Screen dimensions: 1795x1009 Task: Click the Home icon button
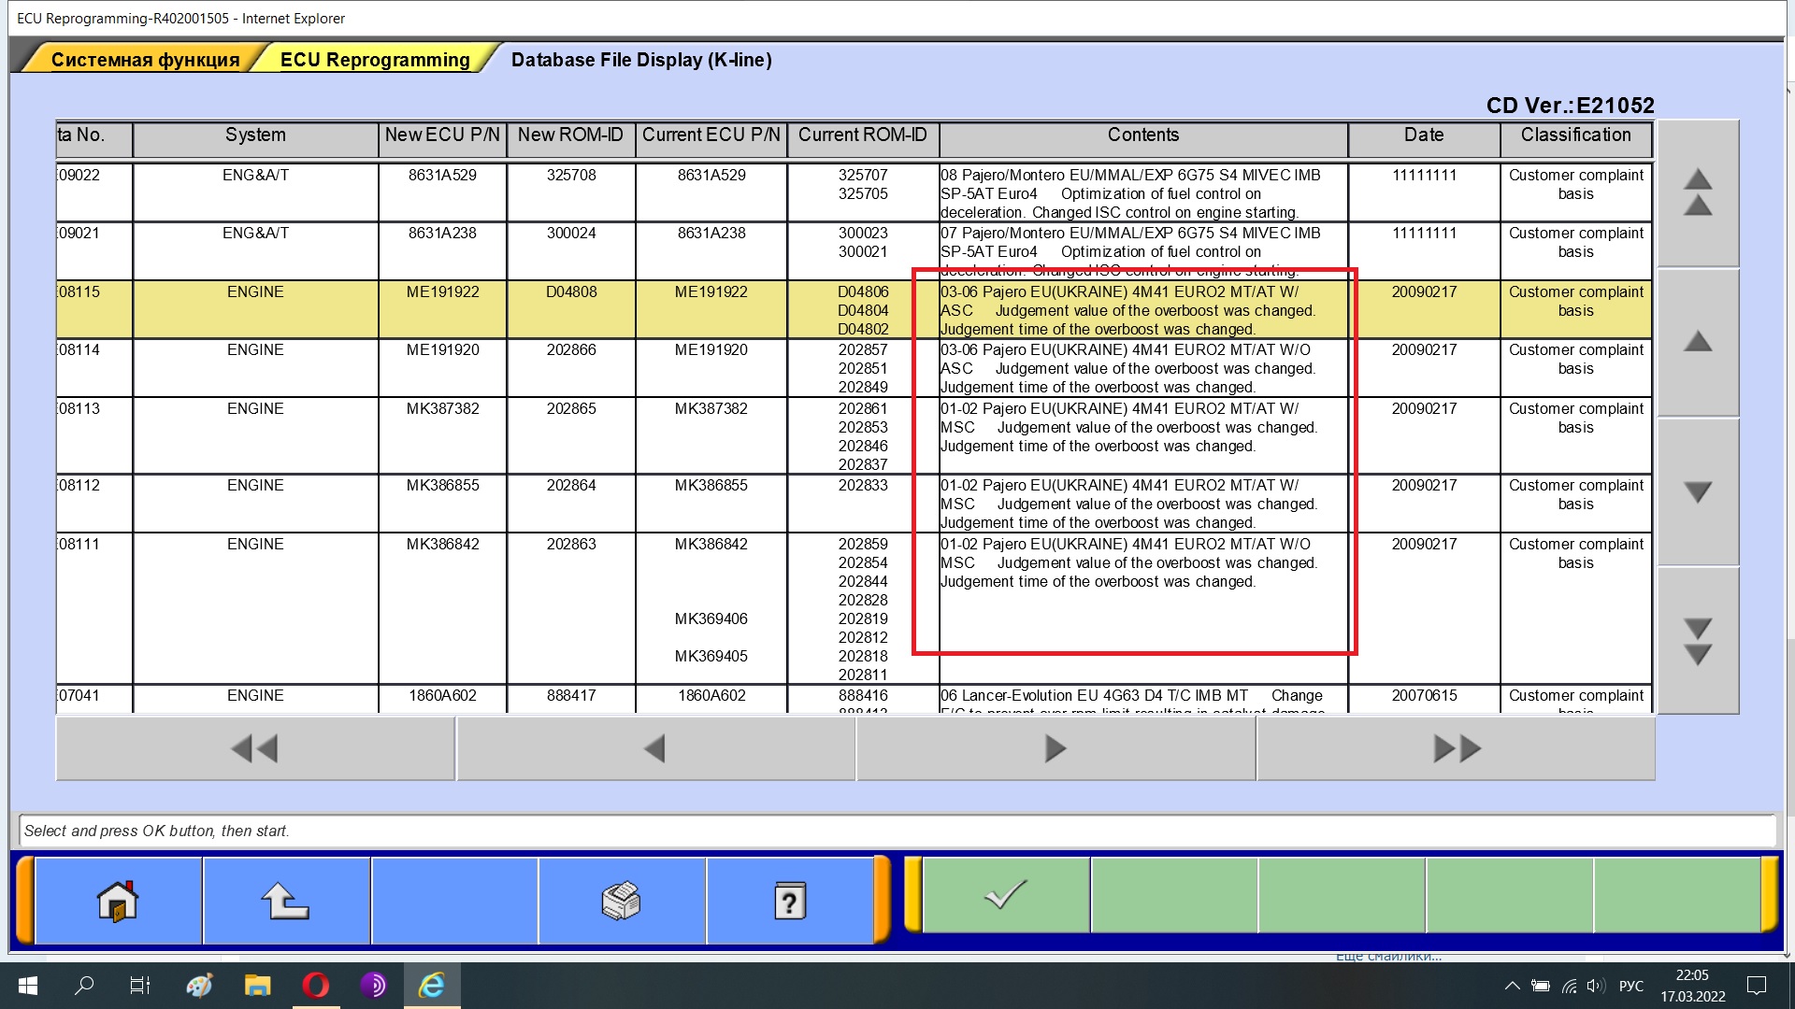[x=118, y=902]
